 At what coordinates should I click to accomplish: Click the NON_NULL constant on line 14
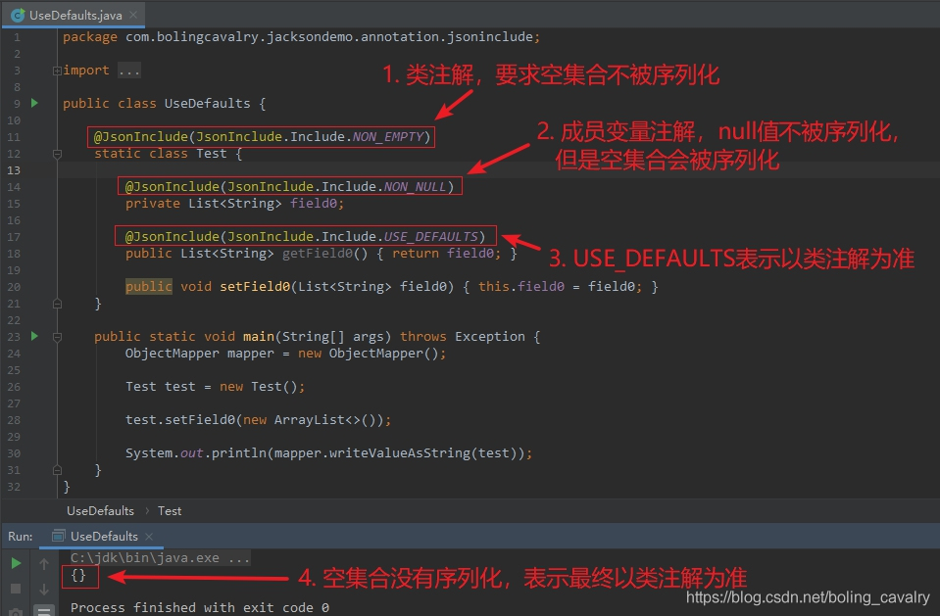coord(415,186)
